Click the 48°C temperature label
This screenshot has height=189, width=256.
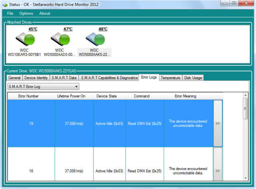click(103, 29)
